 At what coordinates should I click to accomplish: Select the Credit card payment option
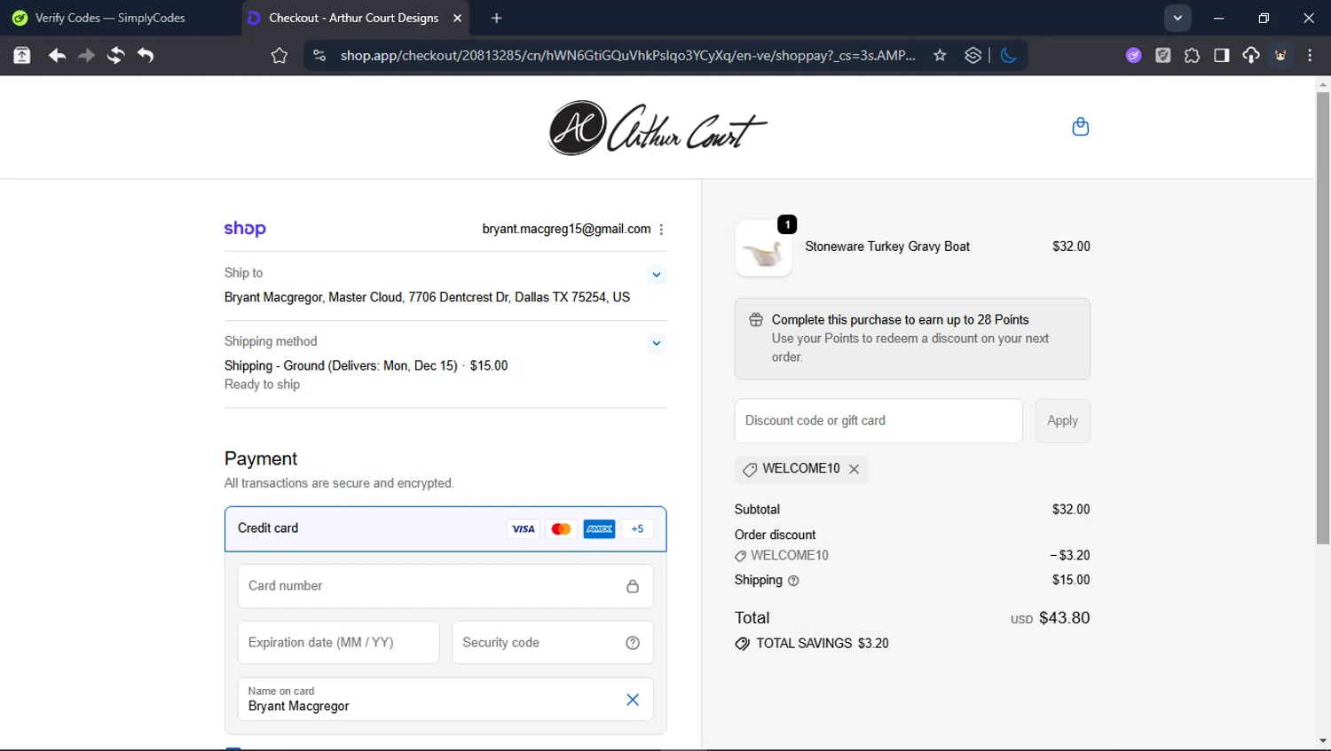[445, 529]
